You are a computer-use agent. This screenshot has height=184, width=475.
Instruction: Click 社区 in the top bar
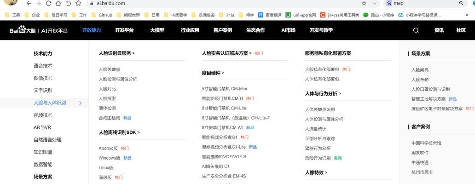pos(461,30)
